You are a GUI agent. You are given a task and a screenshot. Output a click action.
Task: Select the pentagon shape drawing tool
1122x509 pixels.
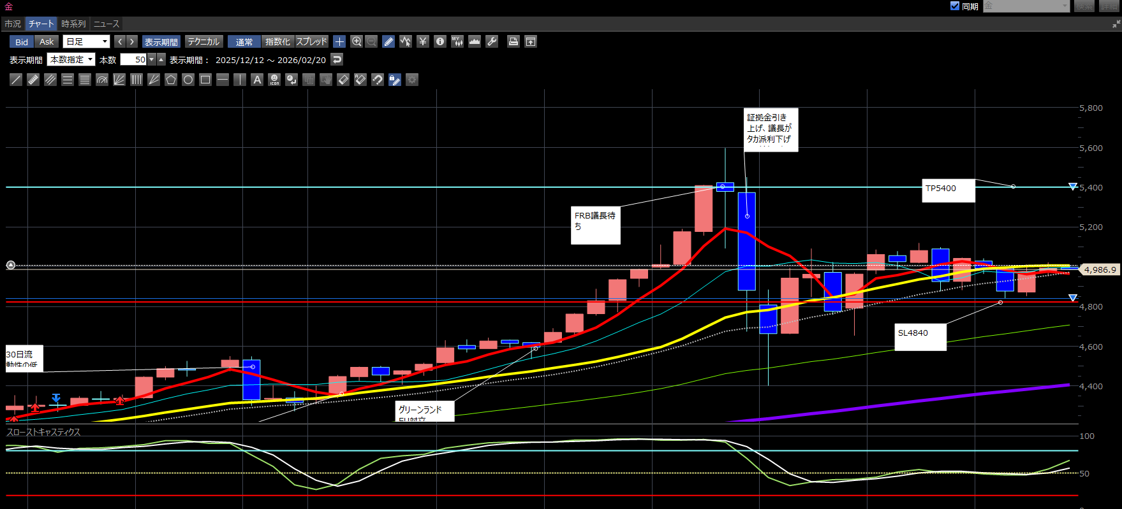coord(171,80)
